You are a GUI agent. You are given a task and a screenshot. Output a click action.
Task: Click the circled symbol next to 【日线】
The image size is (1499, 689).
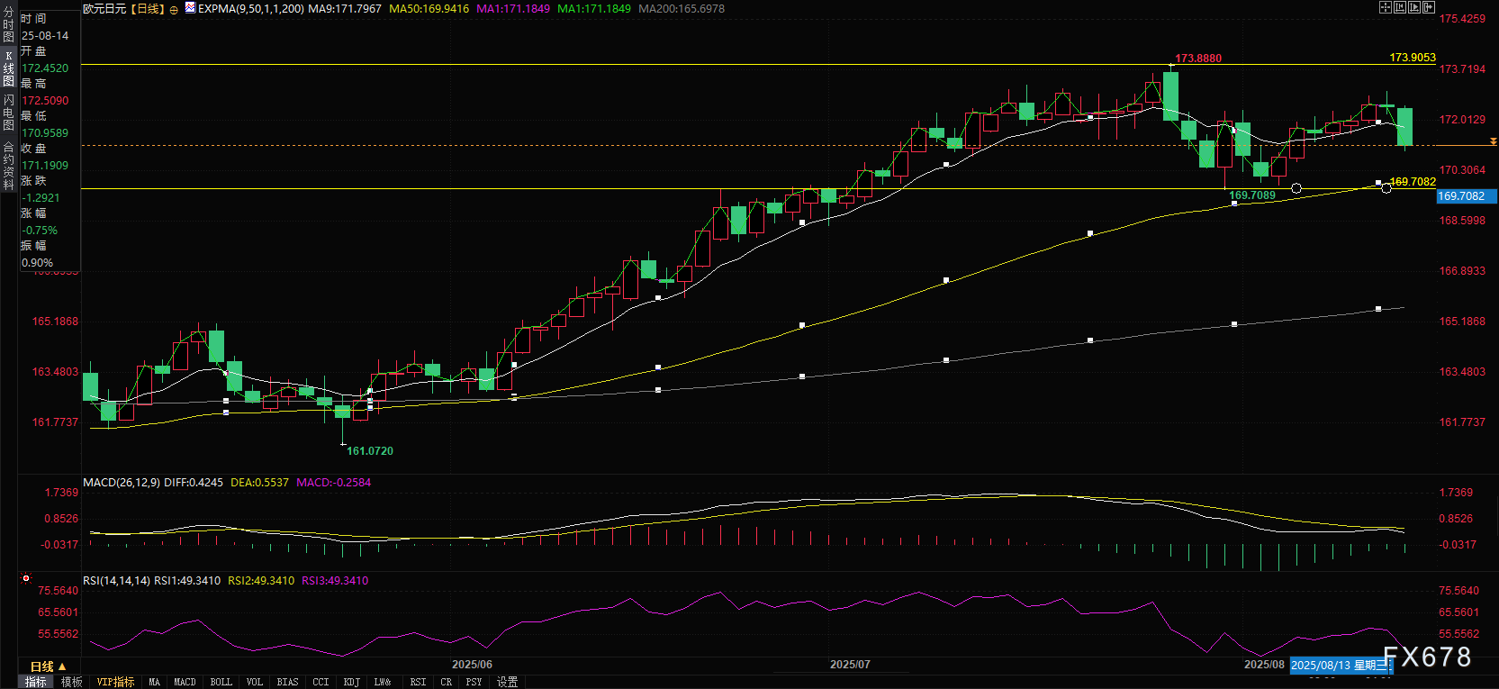[x=174, y=9]
